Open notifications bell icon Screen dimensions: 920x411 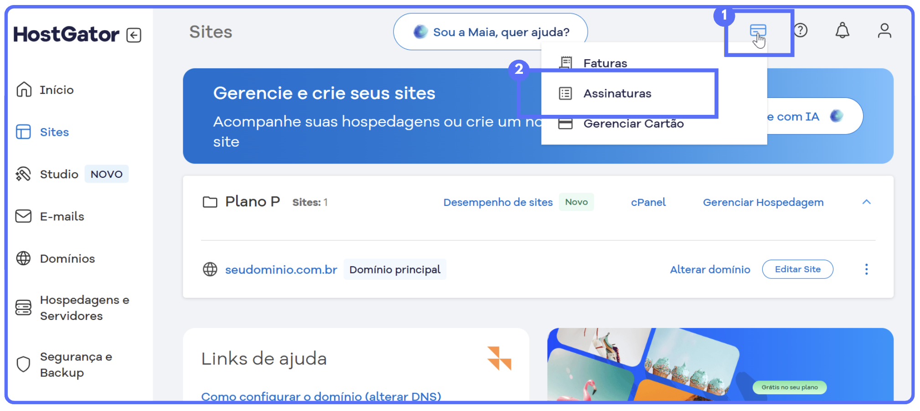(842, 31)
